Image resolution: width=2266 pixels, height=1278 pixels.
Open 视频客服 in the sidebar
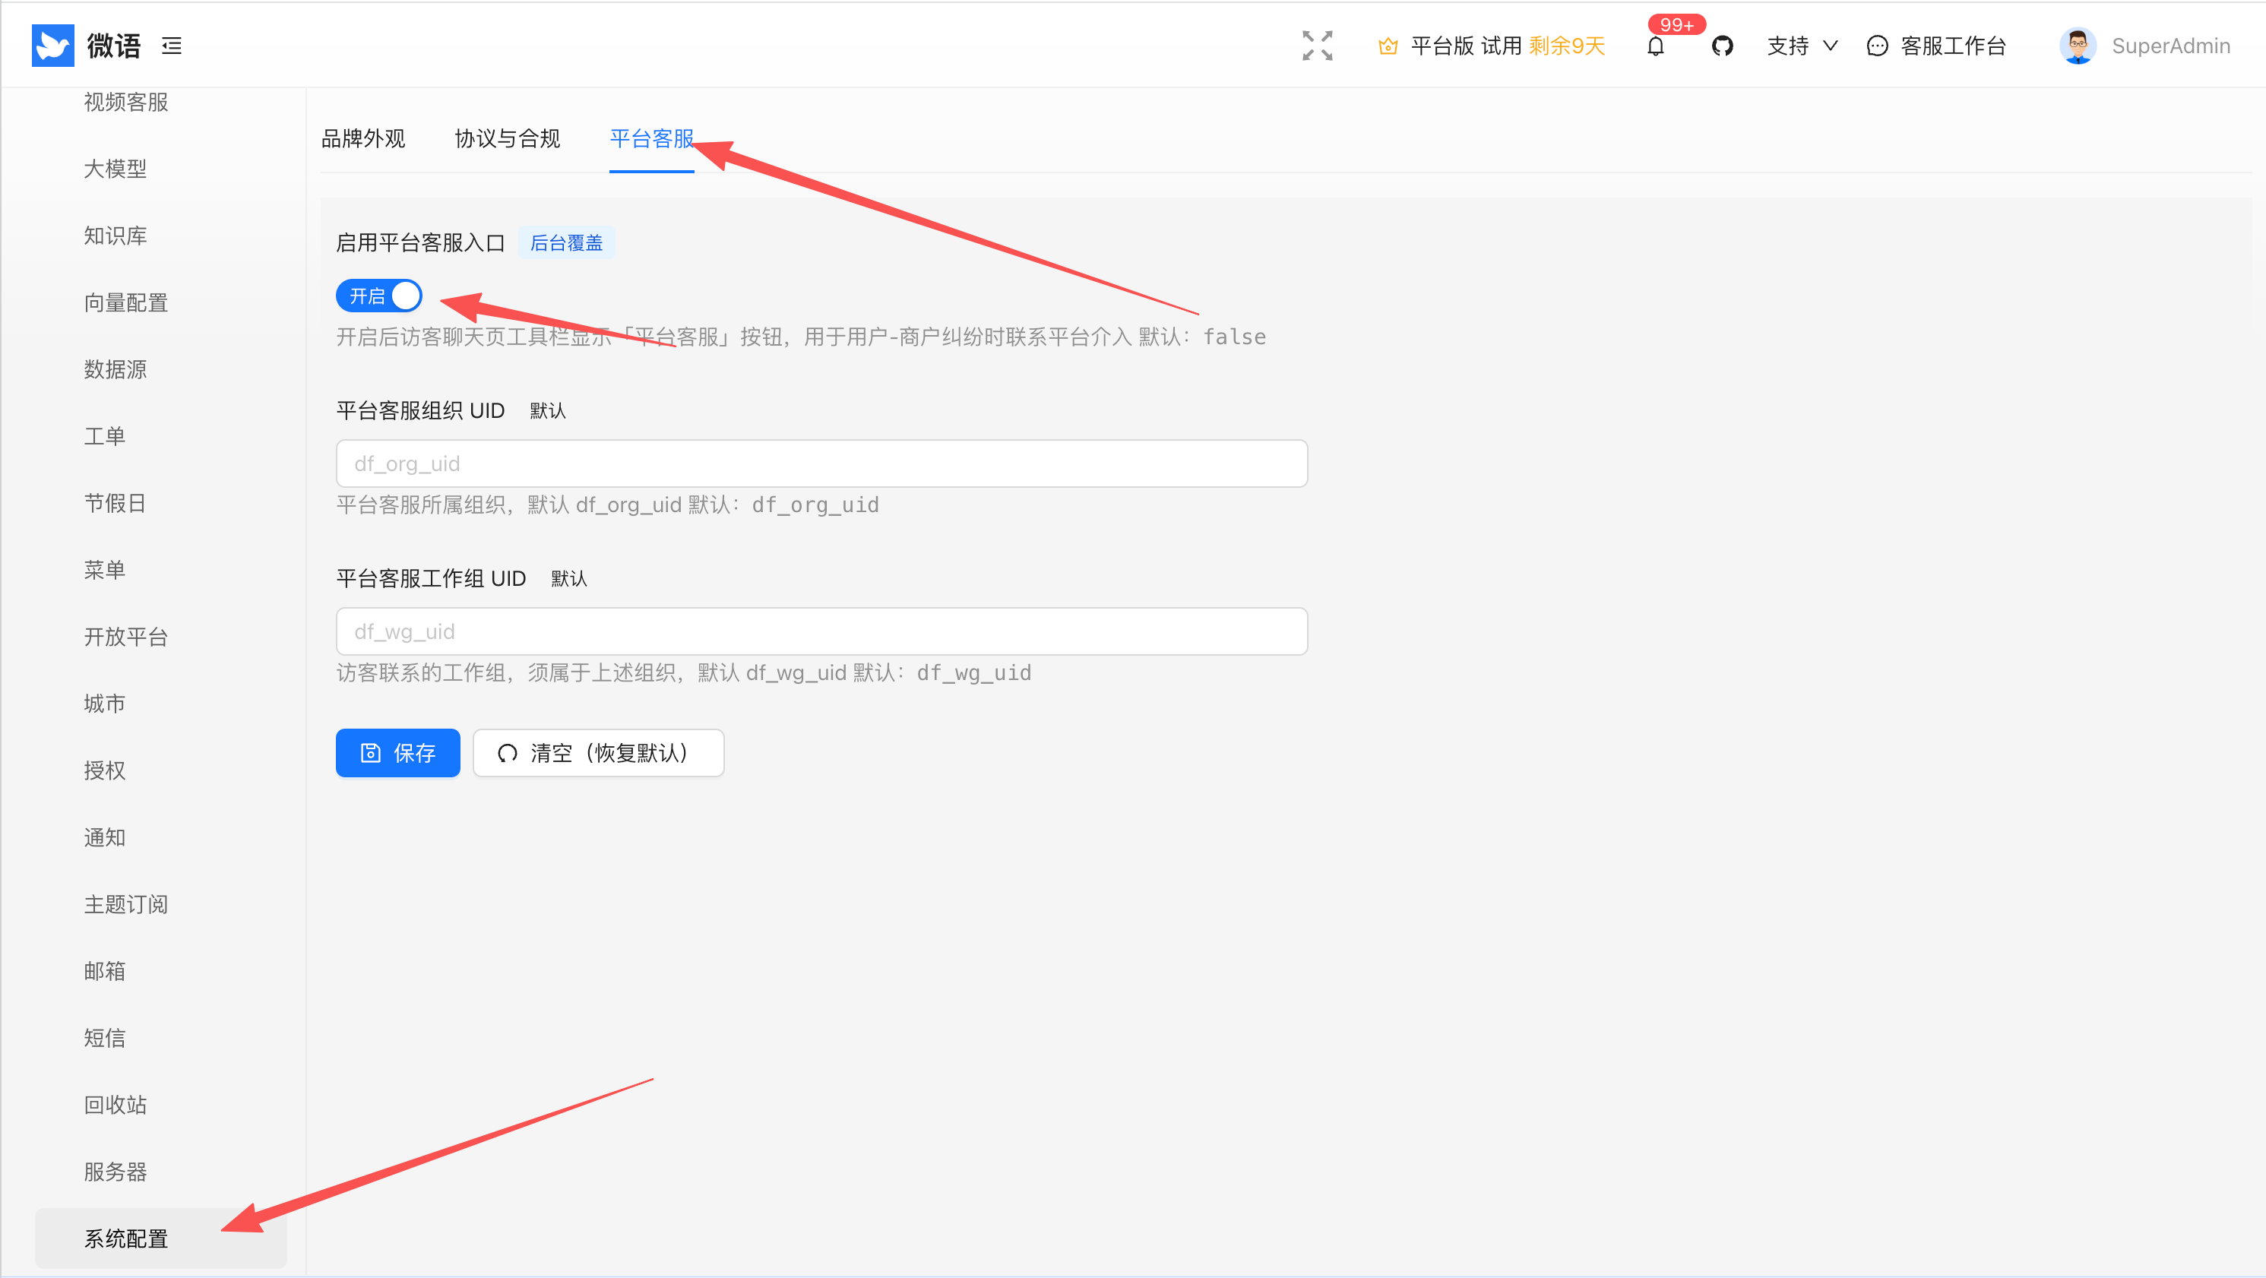pos(126,102)
